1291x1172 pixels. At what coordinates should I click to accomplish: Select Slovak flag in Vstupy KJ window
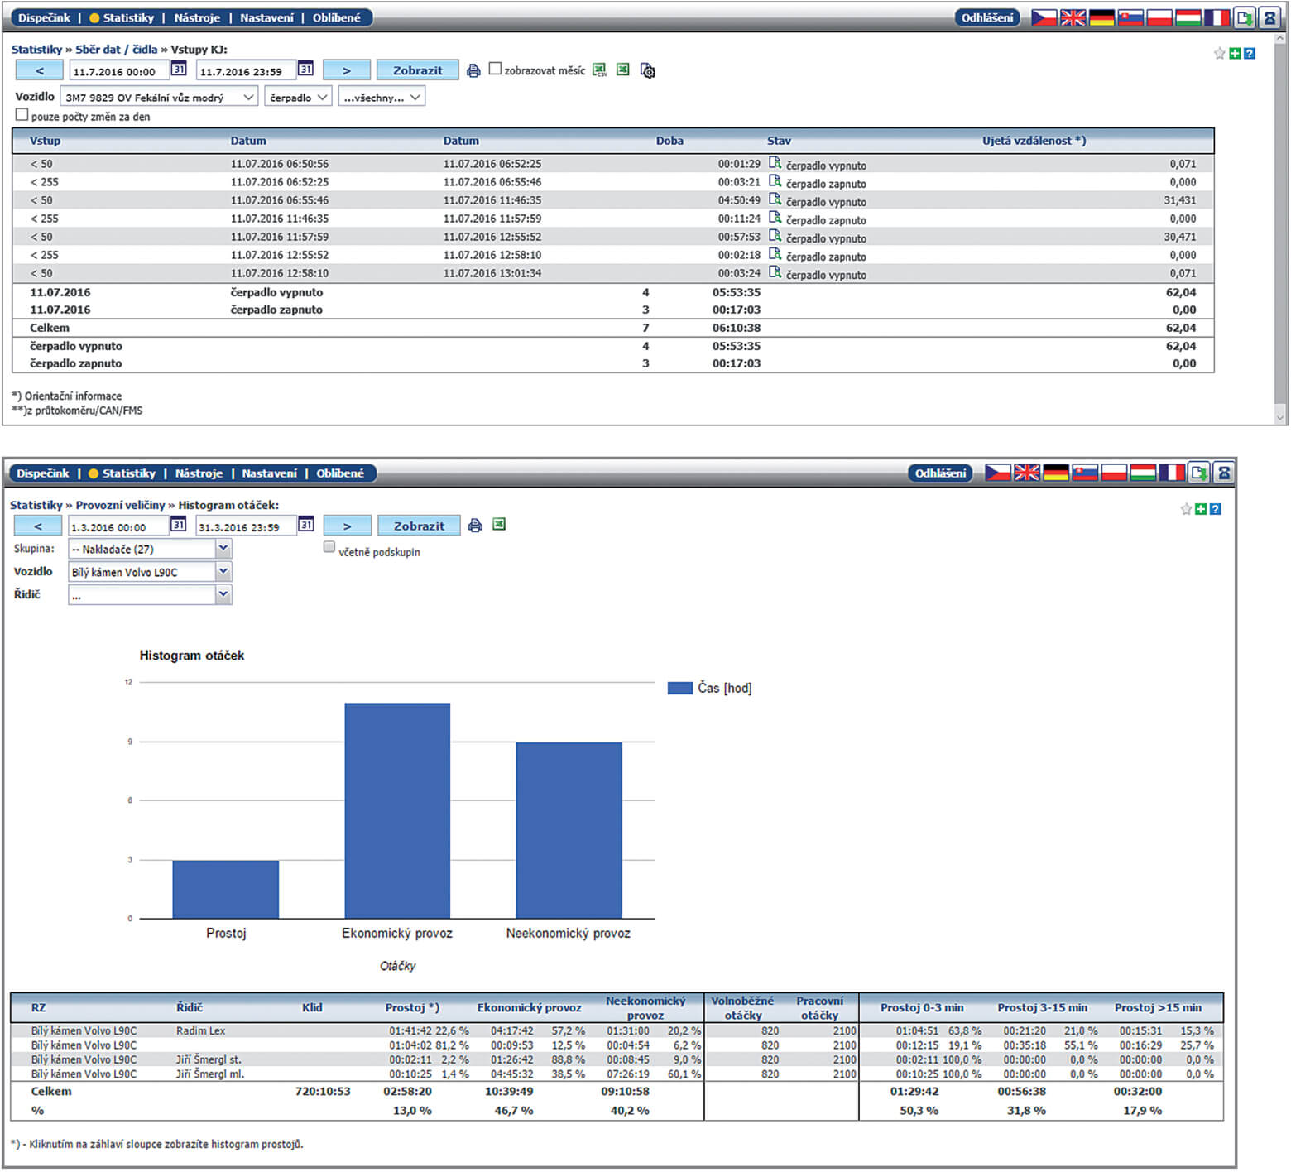tap(1130, 17)
